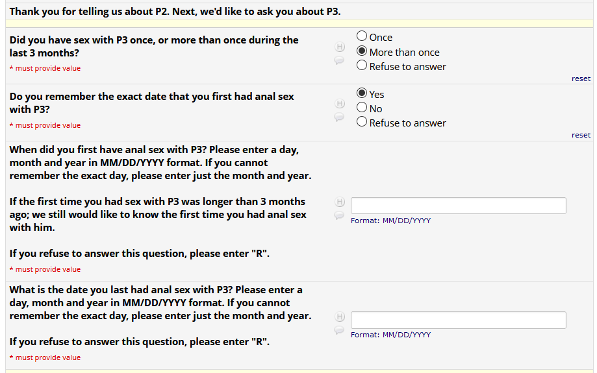The height and width of the screenshot is (373, 597).
Task: Select the "Once" radio option
Action: (362, 37)
